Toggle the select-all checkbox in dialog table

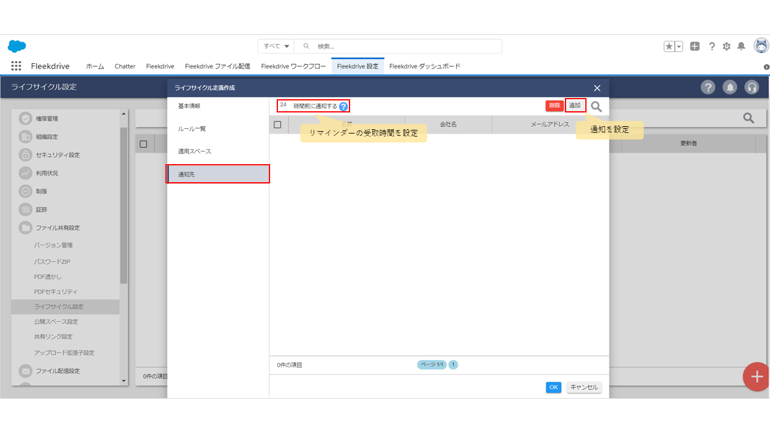277,124
